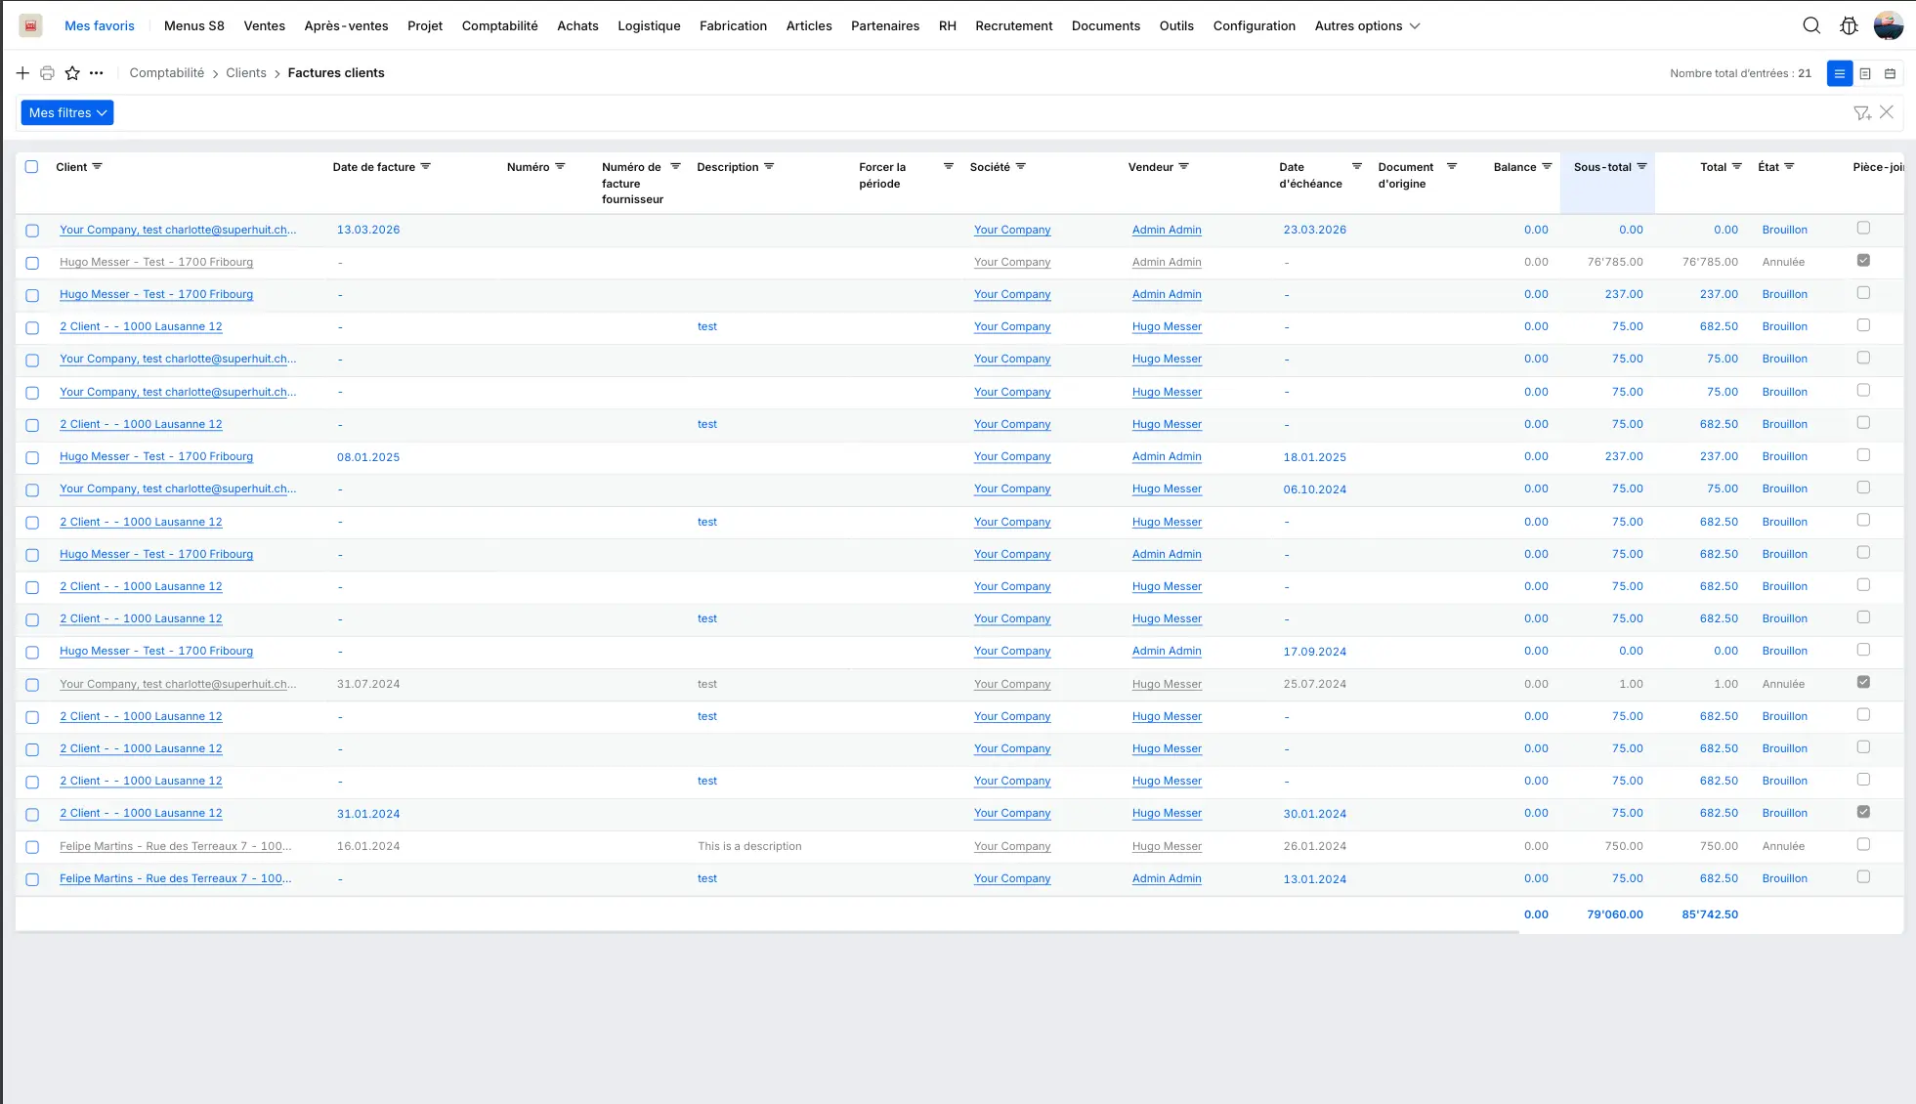The image size is (1916, 1104).
Task: Clear filters with the X icon
Action: [1887, 112]
